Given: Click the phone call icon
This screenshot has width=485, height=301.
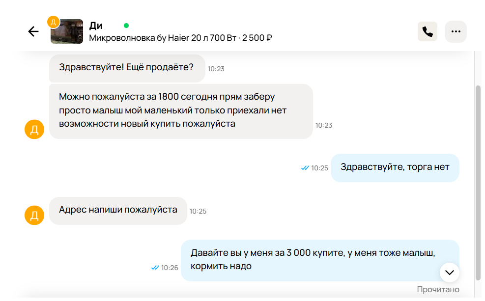Looking at the screenshot, I should point(427,31).
